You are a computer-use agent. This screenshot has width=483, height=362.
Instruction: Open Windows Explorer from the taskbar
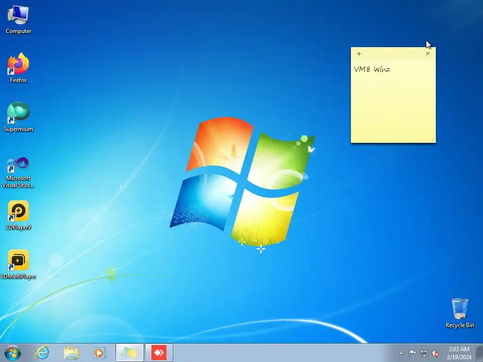point(71,353)
